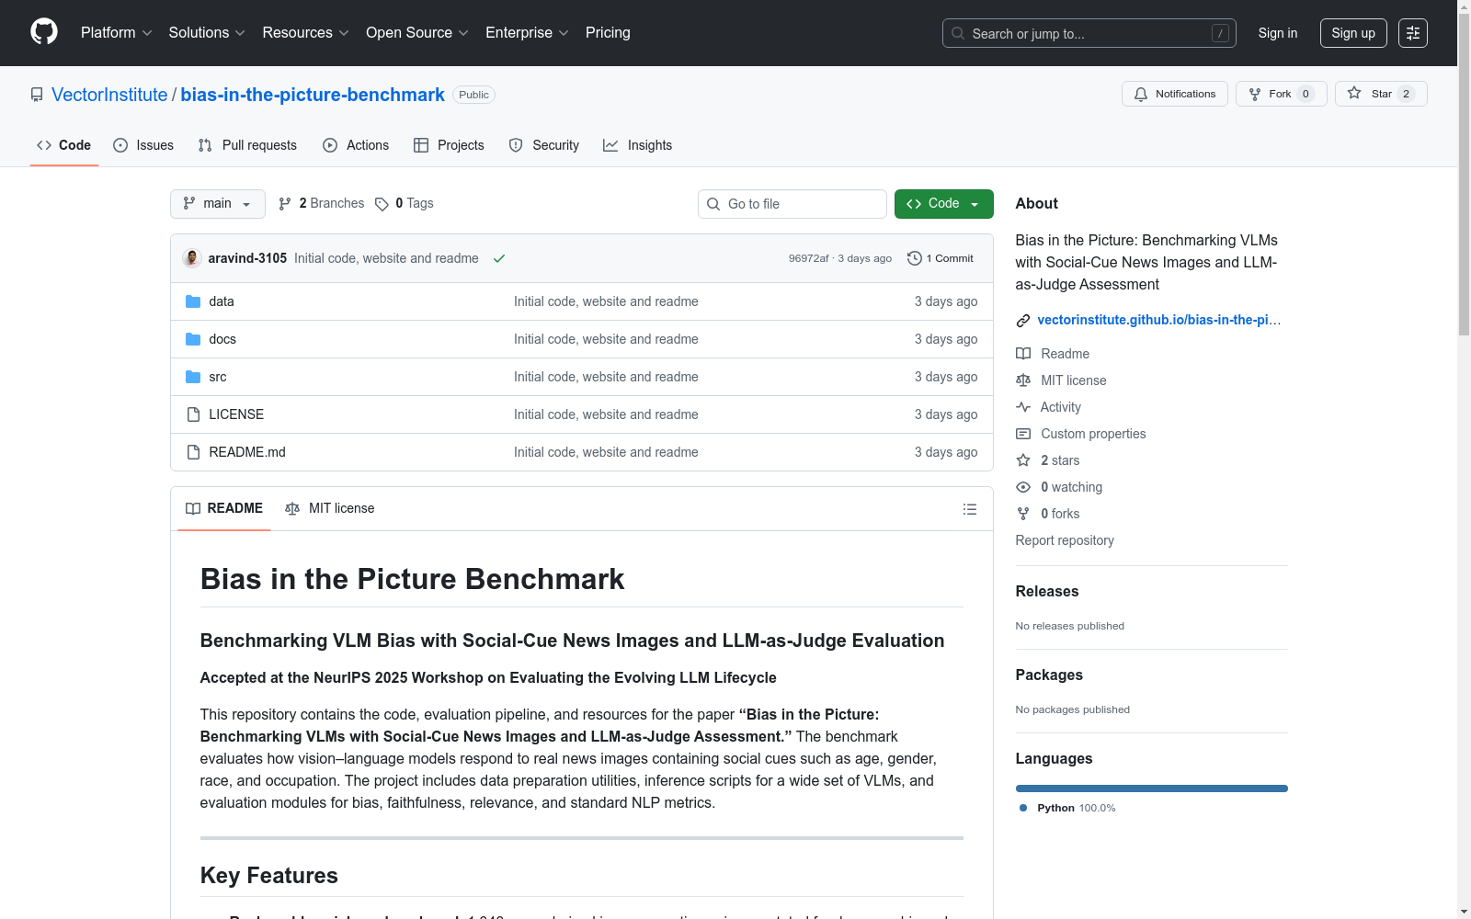Click the Packages heading link
Viewport: 1471px width, 919px height.
[x=1049, y=675]
